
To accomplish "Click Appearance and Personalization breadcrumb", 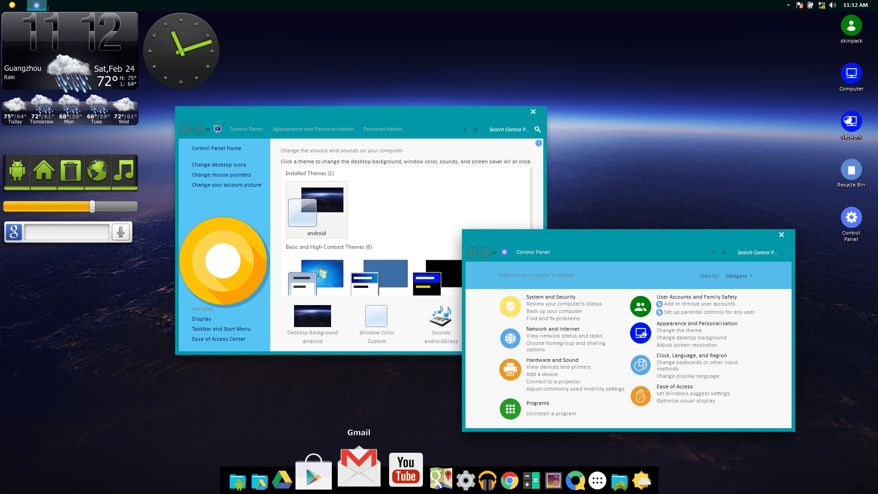I will [x=313, y=129].
